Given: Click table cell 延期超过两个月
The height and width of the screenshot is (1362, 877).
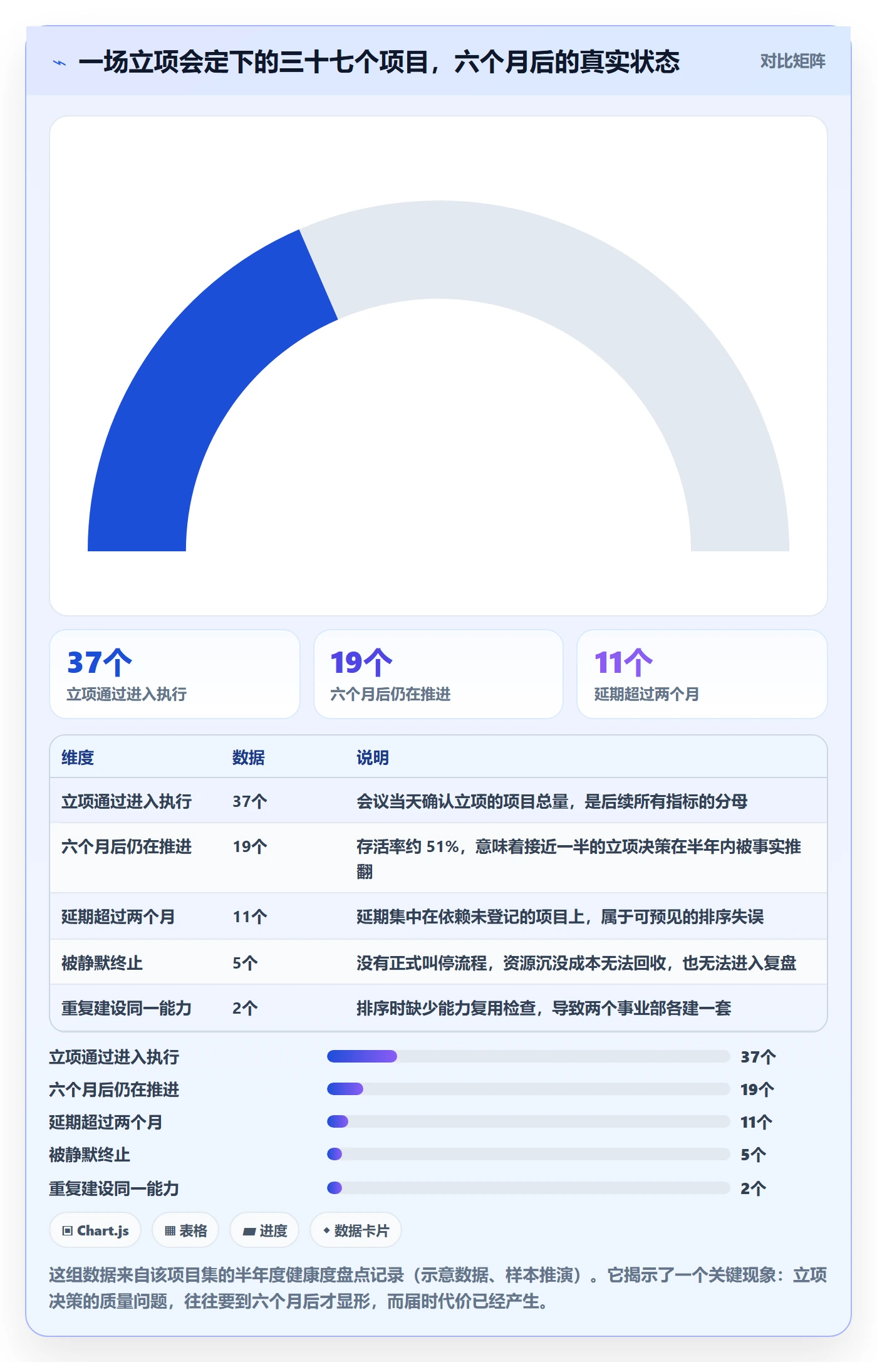Looking at the screenshot, I should [118, 917].
